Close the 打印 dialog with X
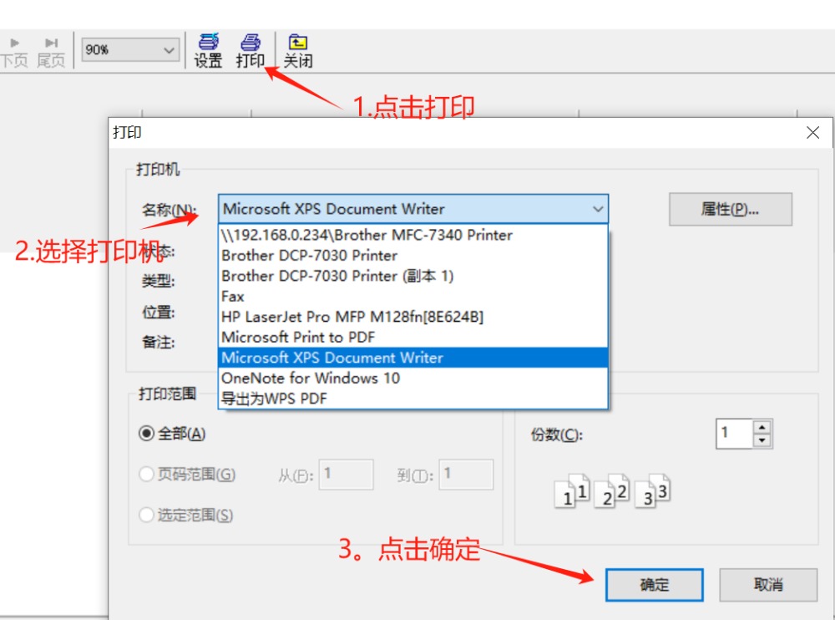 (812, 132)
